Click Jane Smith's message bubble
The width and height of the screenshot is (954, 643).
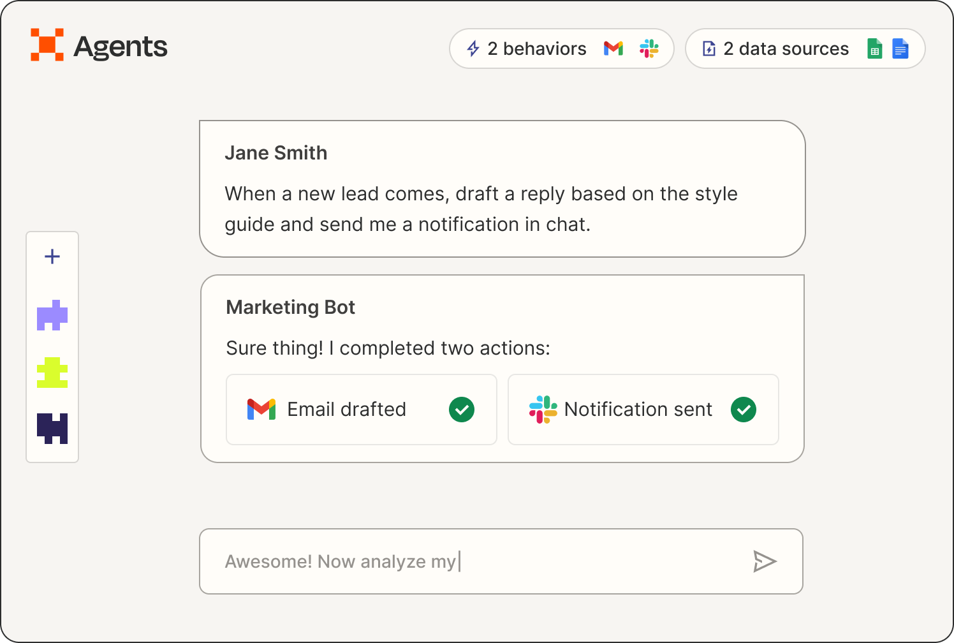(x=502, y=189)
